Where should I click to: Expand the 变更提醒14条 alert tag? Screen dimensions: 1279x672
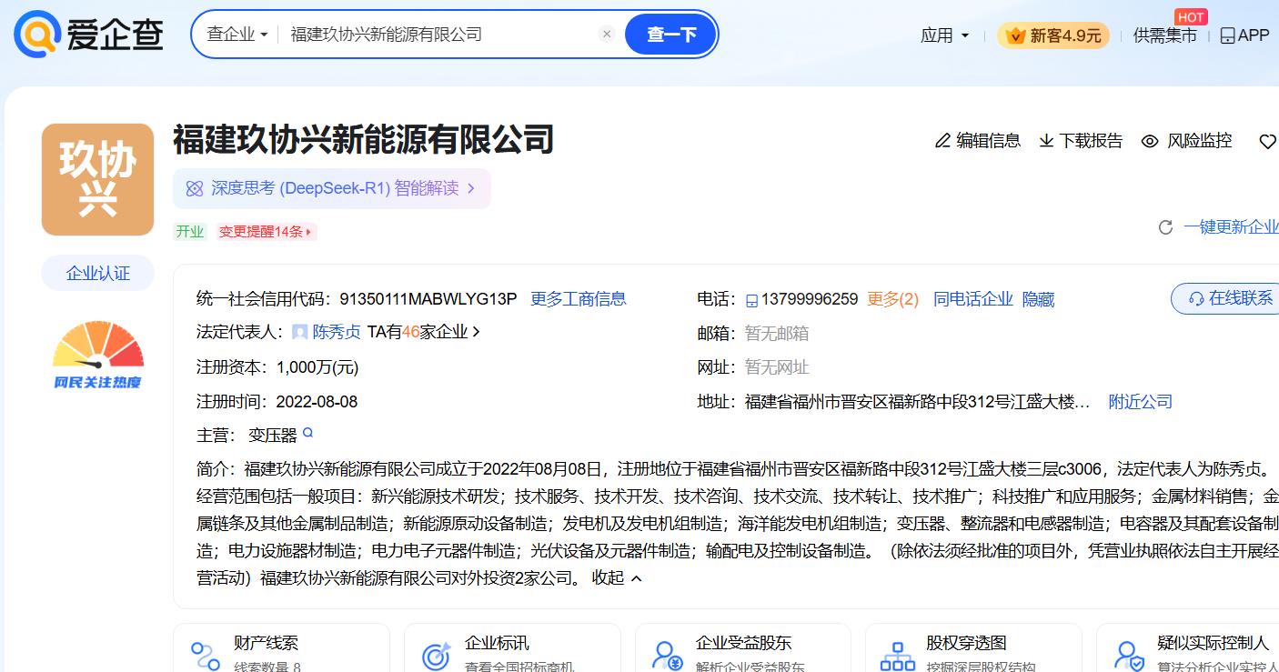click(267, 232)
